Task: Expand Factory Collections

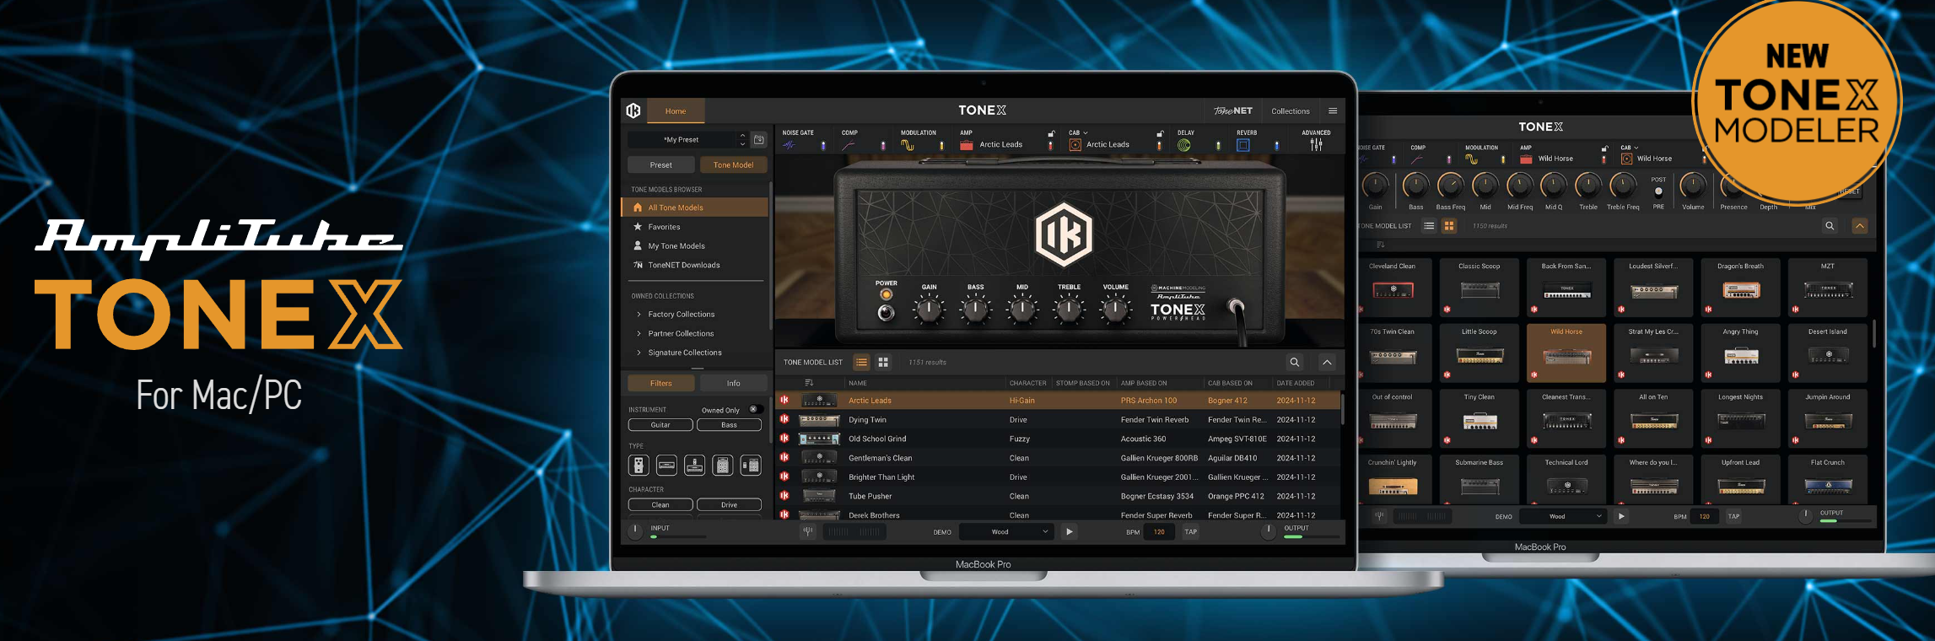Action: [639, 315]
